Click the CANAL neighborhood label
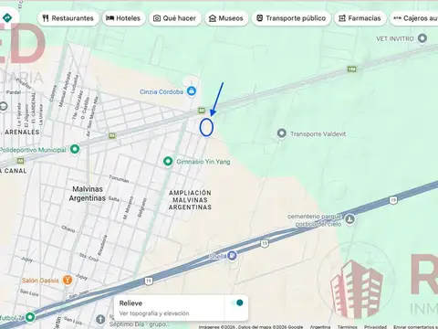Screen dimensions: 438x329 [14, 171]
